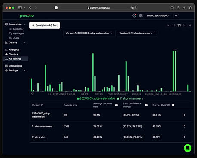
Task: Show the browser tab overview
Action: [190, 8]
